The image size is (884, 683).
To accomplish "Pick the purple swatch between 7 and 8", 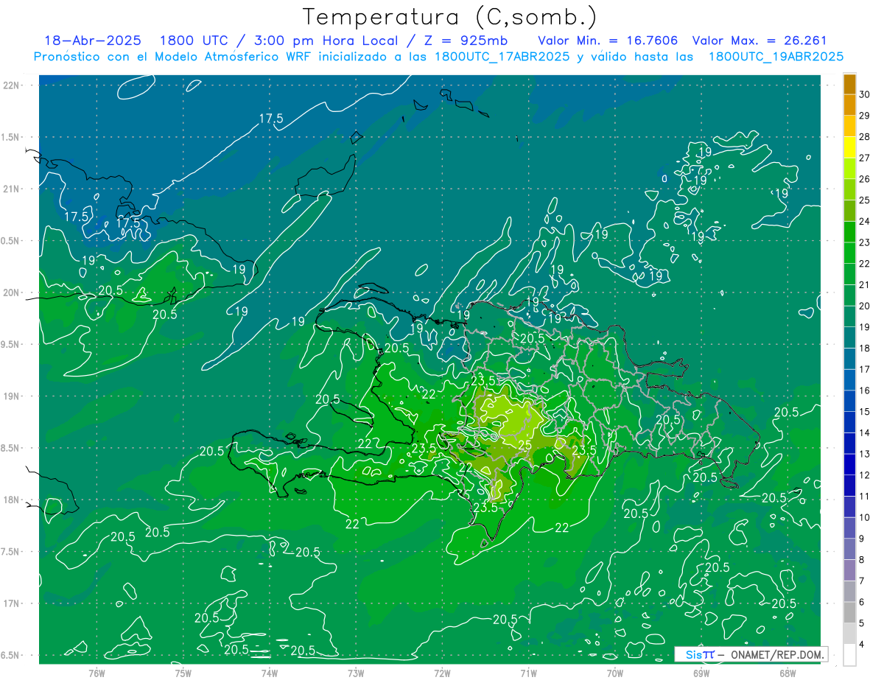I will (x=850, y=570).
